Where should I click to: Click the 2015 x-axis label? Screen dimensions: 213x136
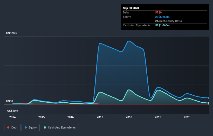(42, 117)
